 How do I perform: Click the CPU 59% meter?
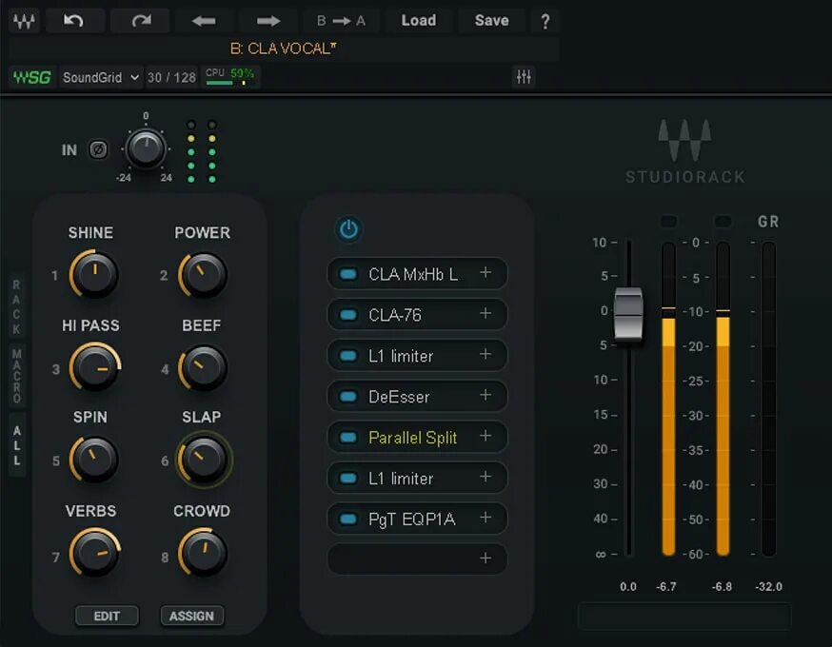click(229, 77)
